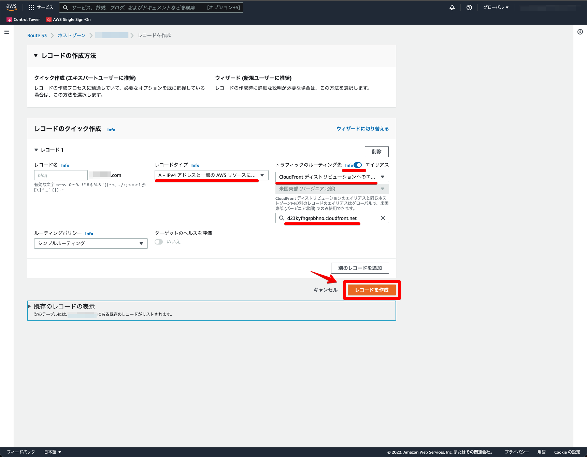Open notifications bell icon
The width and height of the screenshot is (587, 457).
[452, 8]
